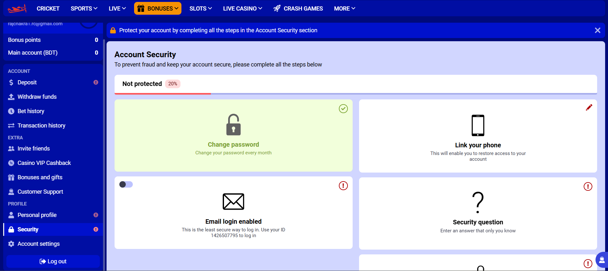
Task: Open Bonuses and gifts
Action: point(53,177)
